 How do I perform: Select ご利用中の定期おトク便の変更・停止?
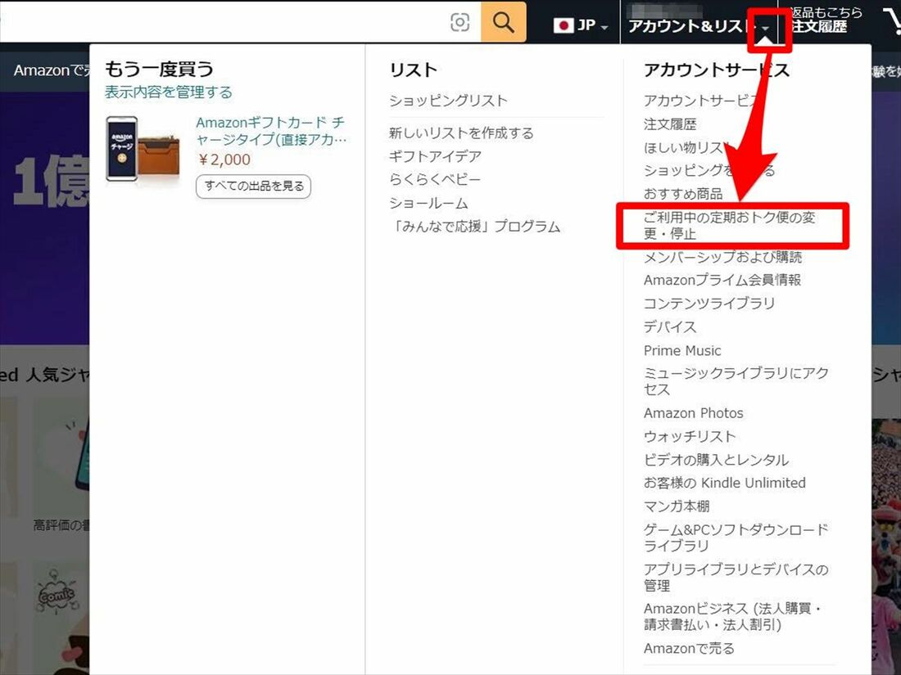click(730, 226)
